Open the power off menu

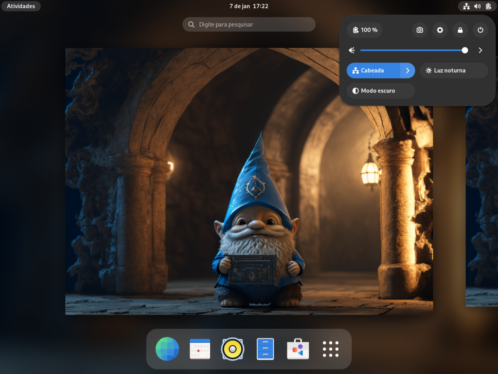click(x=480, y=30)
